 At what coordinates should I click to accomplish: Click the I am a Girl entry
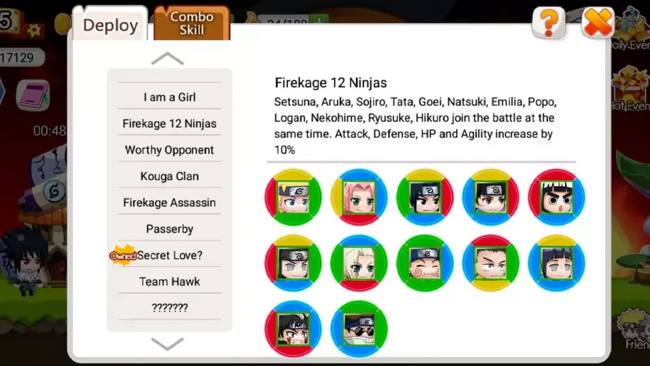point(170,97)
